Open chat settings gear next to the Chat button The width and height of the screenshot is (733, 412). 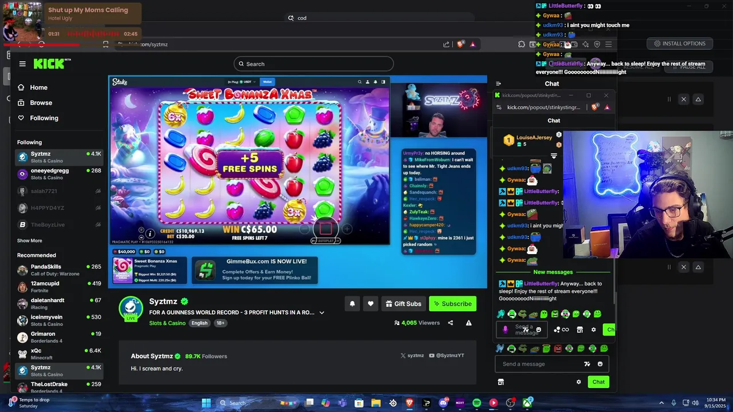[x=578, y=382]
